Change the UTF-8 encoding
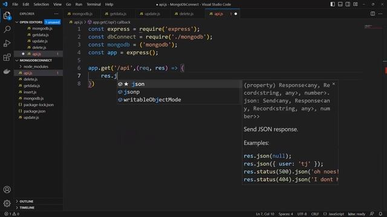This screenshot has width=387, height=217. click(x=302, y=214)
